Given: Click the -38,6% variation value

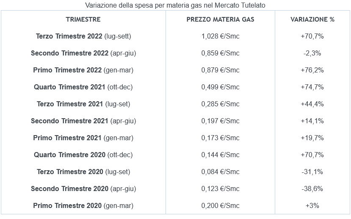Looking at the screenshot, I should click(312, 189).
